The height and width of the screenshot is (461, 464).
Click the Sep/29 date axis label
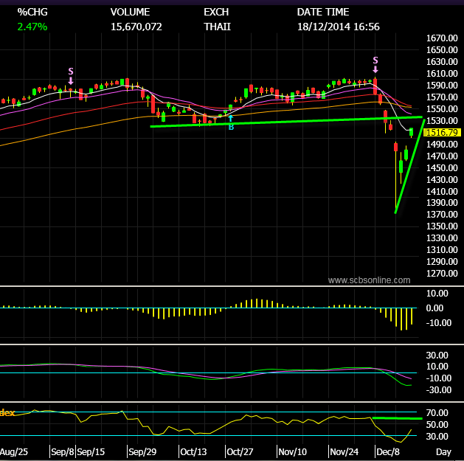point(142,452)
